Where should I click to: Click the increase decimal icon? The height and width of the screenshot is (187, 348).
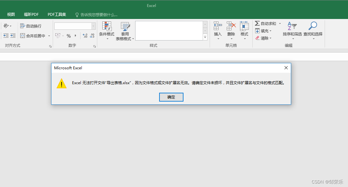[x=85, y=35]
